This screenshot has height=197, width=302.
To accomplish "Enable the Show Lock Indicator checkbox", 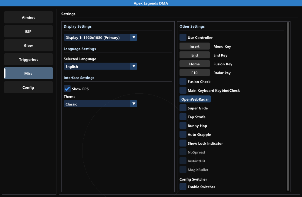I will 183,143.
